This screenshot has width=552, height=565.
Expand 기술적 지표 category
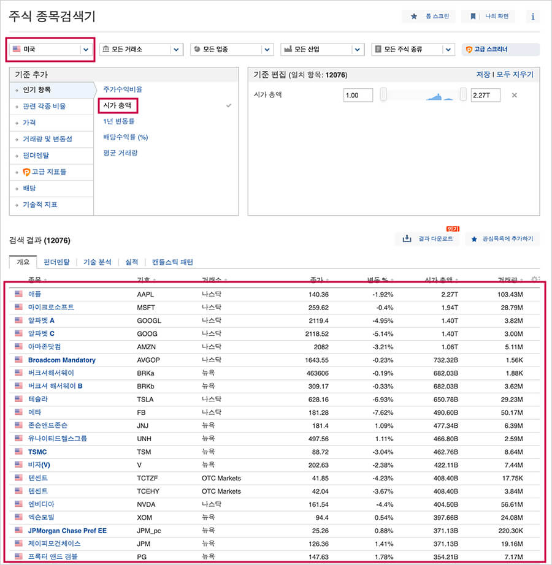click(x=52, y=205)
